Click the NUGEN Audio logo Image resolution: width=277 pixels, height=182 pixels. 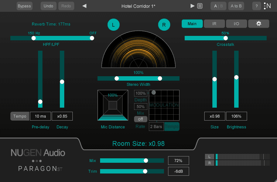[x=38, y=153]
